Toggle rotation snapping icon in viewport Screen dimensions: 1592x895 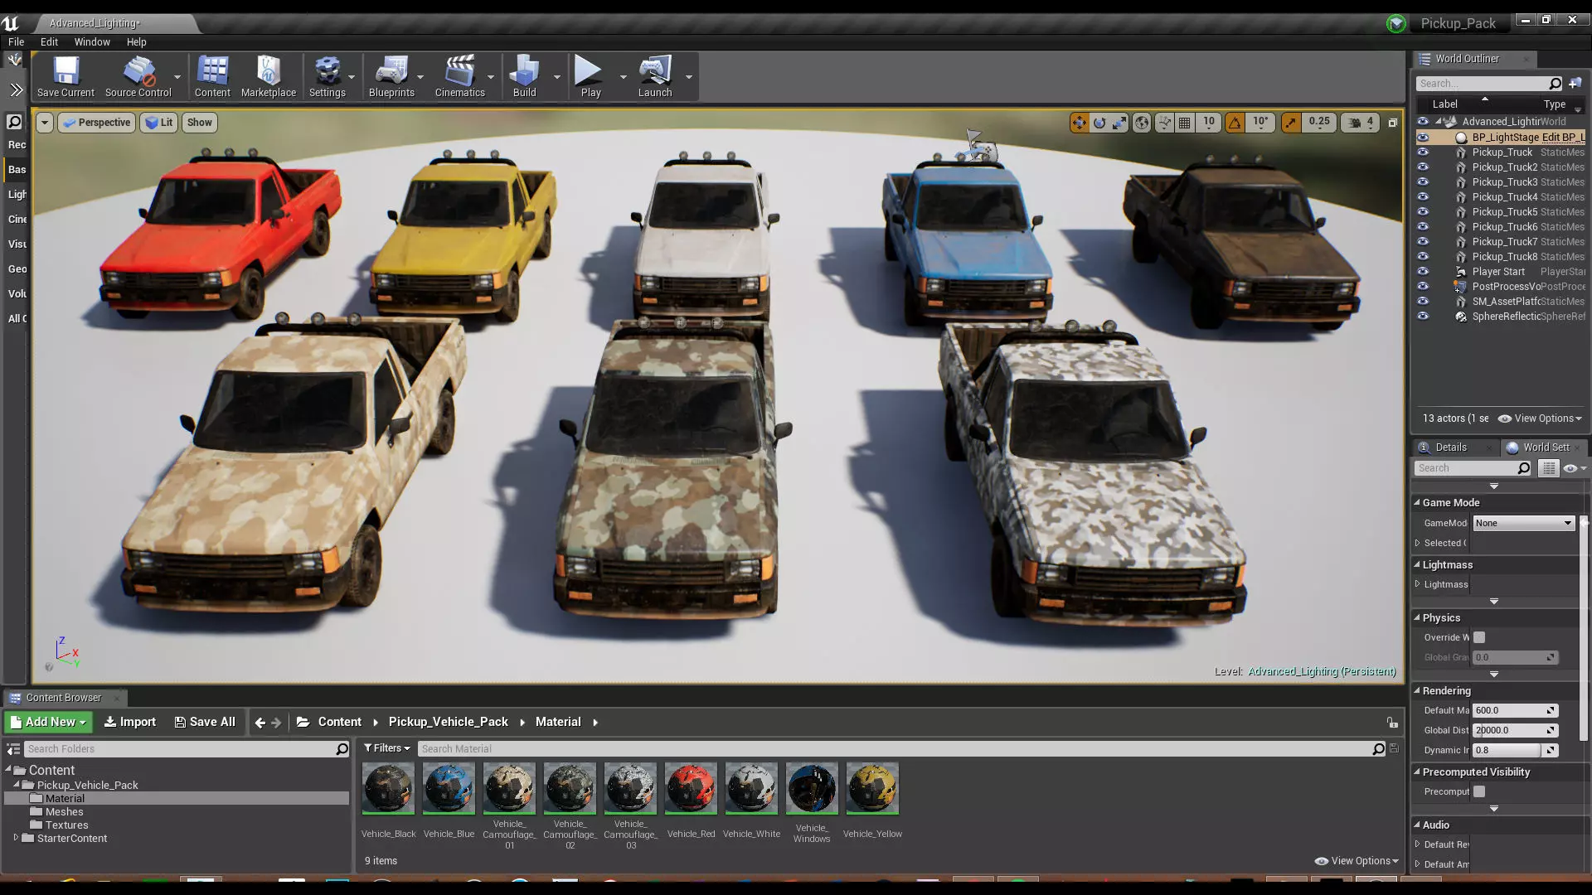click(x=1235, y=123)
